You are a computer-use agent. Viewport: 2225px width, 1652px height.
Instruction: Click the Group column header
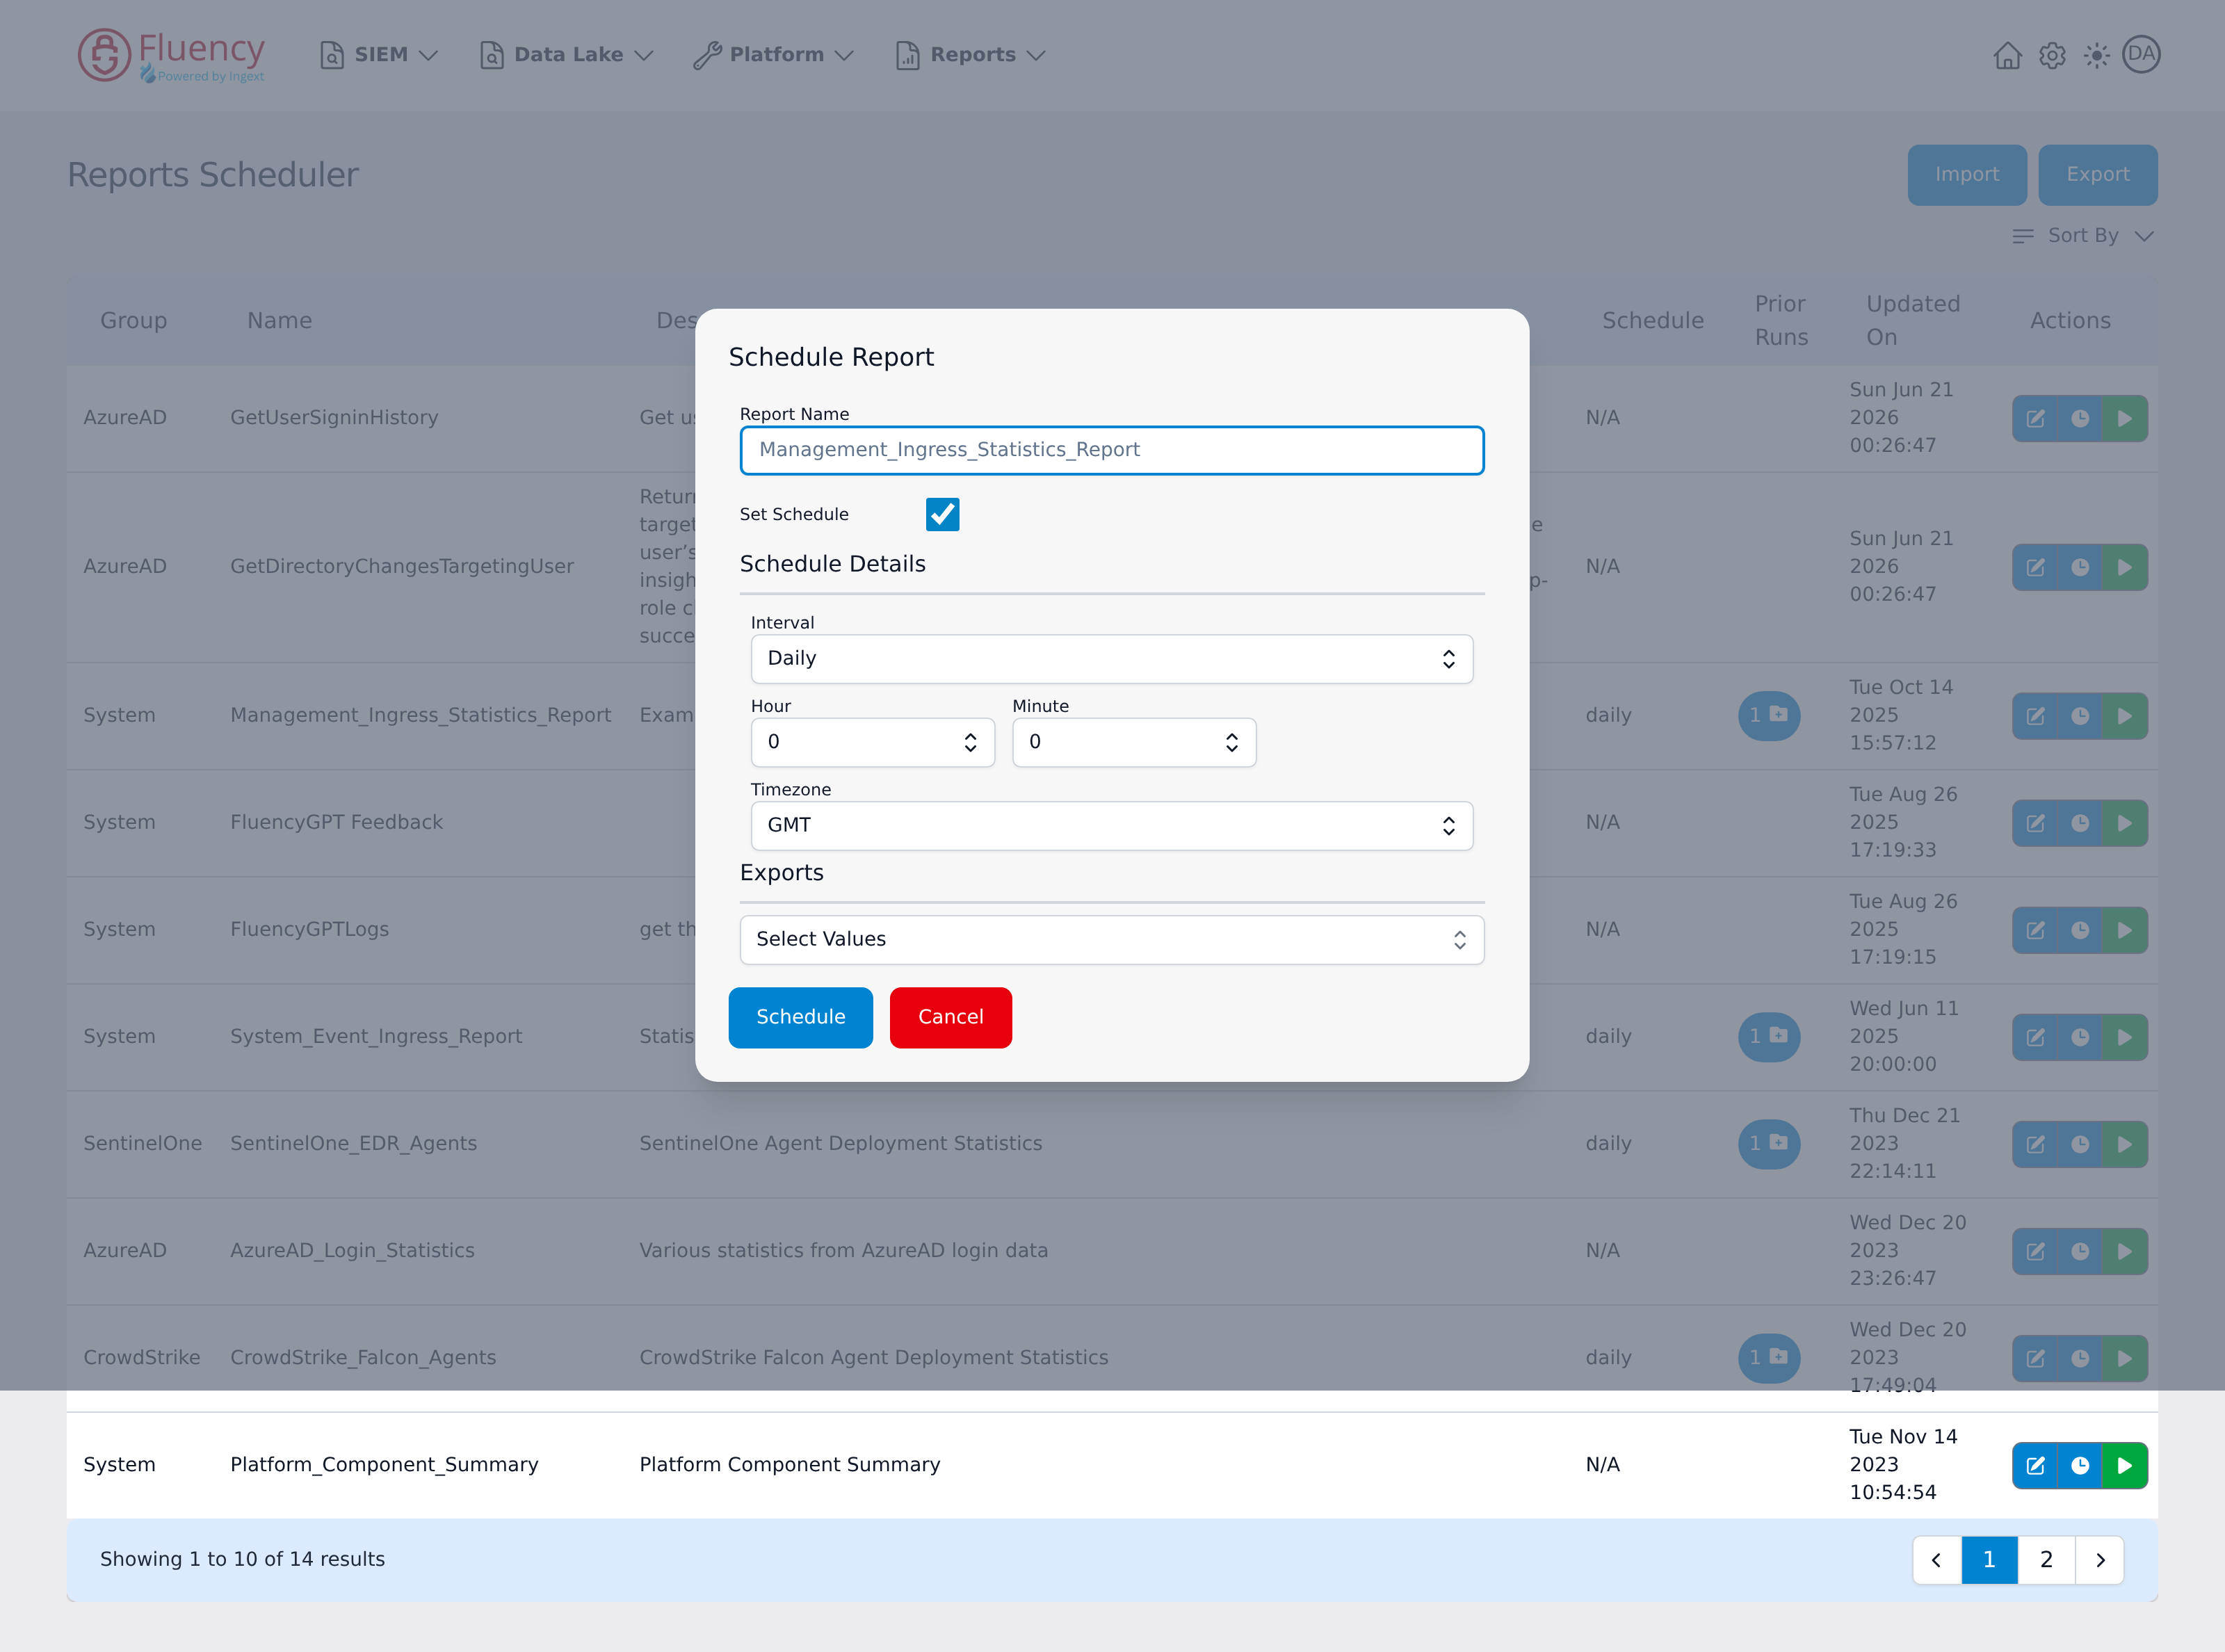tap(133, 321)
